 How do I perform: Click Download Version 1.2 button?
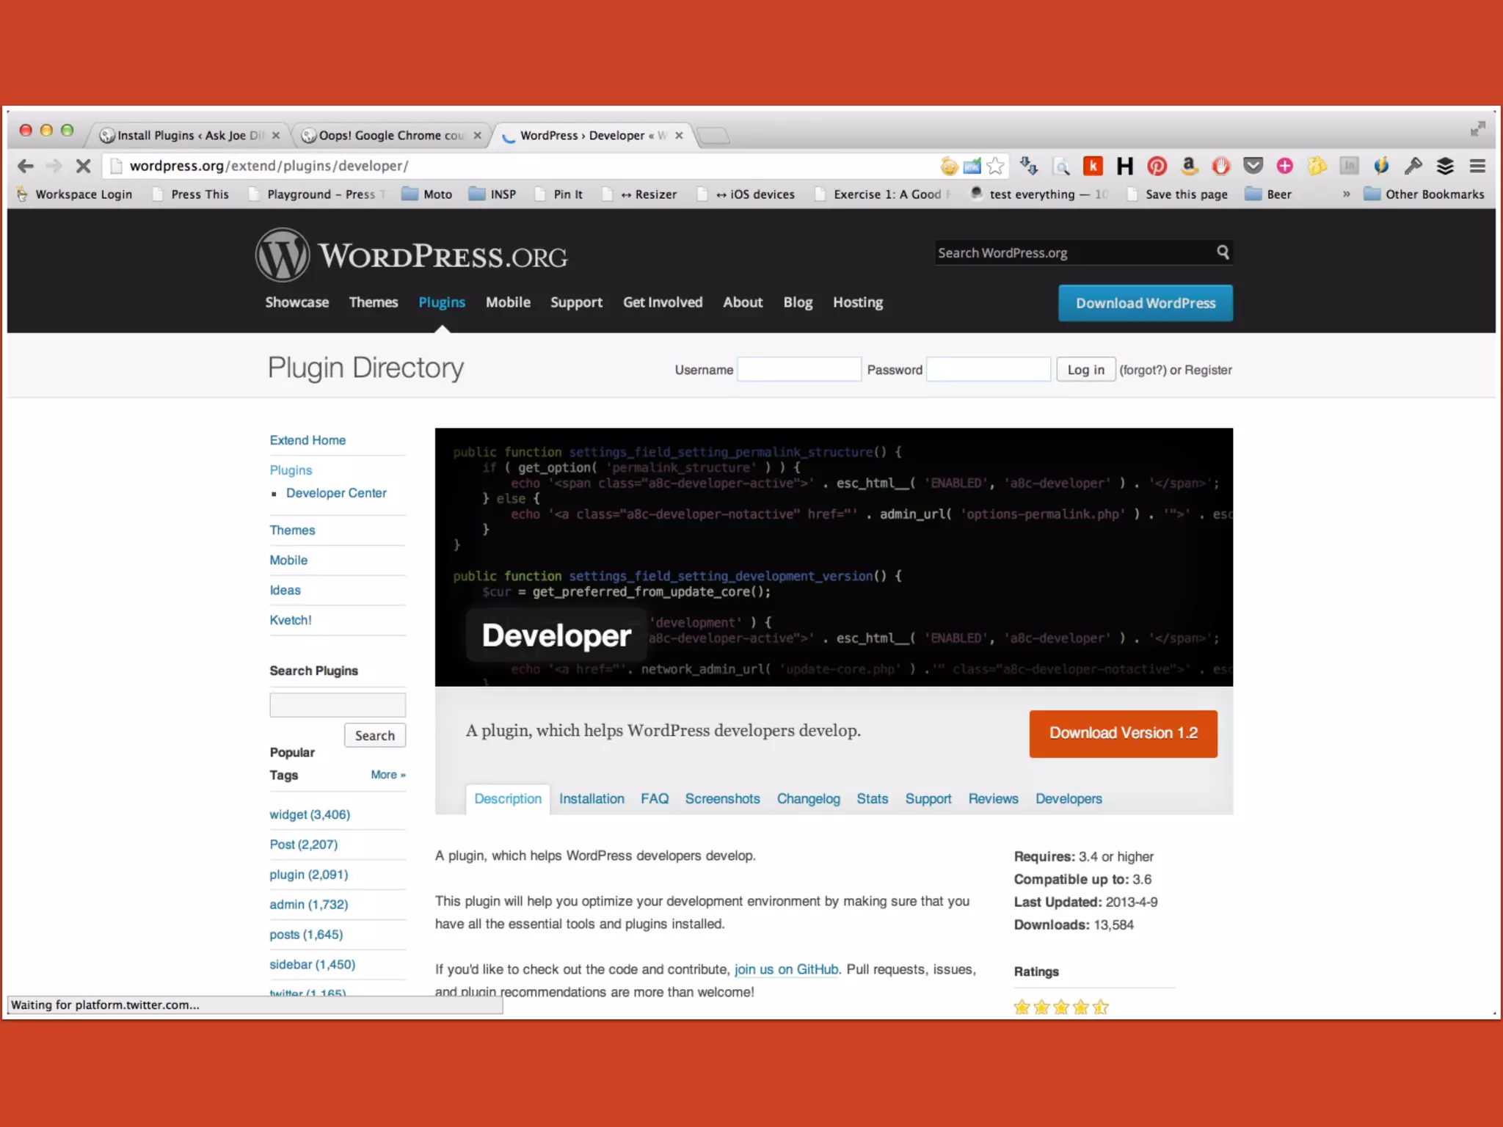(x=1123, y=733)
